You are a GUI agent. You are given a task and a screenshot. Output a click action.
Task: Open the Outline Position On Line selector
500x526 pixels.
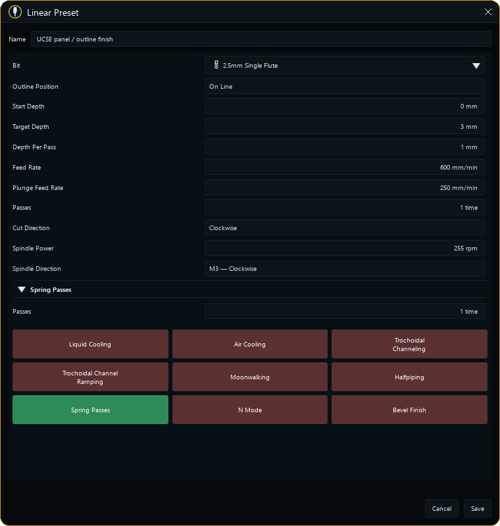click(x=344, y=86)
